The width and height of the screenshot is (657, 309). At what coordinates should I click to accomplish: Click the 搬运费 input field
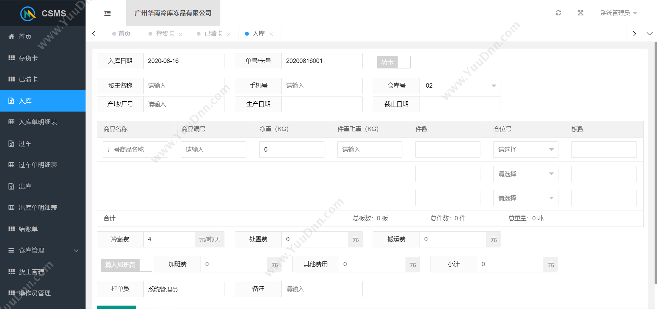(453, 239)
